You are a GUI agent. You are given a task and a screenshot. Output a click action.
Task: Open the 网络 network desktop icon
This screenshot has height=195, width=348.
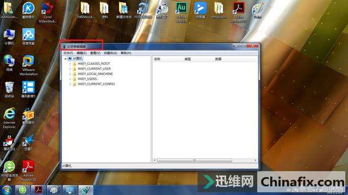[x=9, y=63]
